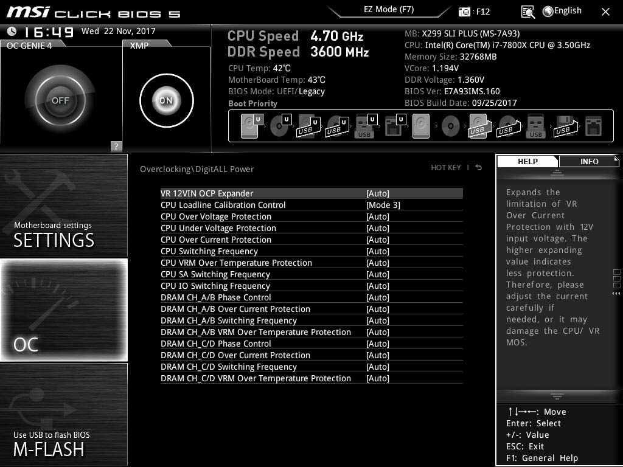Open the BIOS search magnifier icon
The image size is (623, 467).
click(527, 12)
